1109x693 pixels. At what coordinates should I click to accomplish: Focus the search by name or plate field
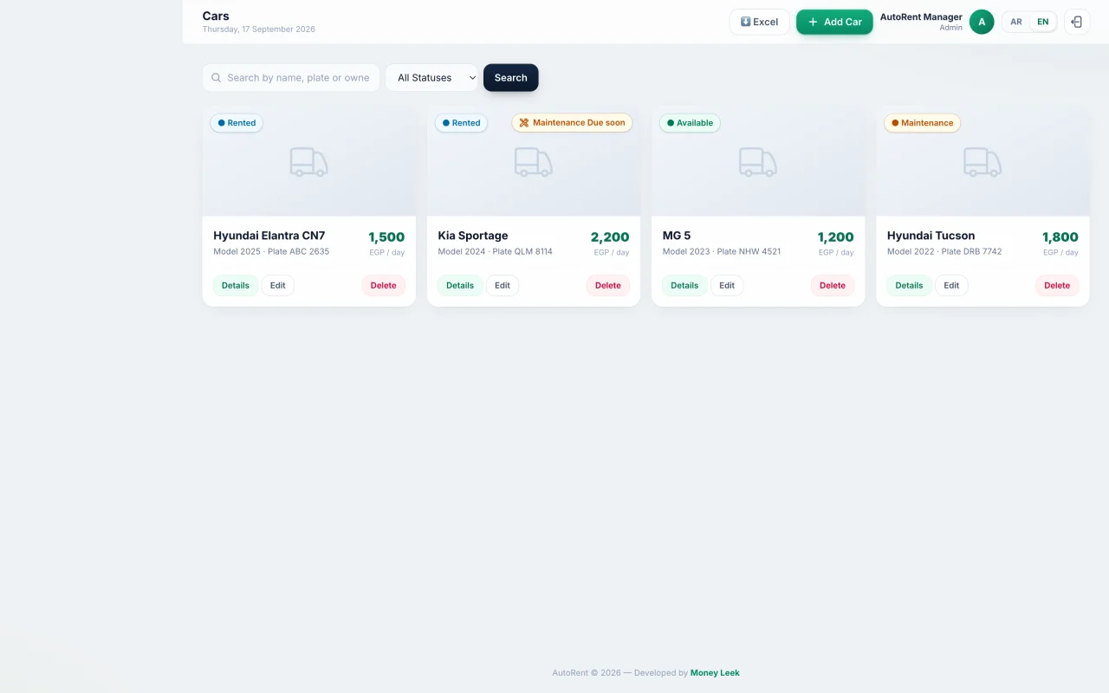291,78
